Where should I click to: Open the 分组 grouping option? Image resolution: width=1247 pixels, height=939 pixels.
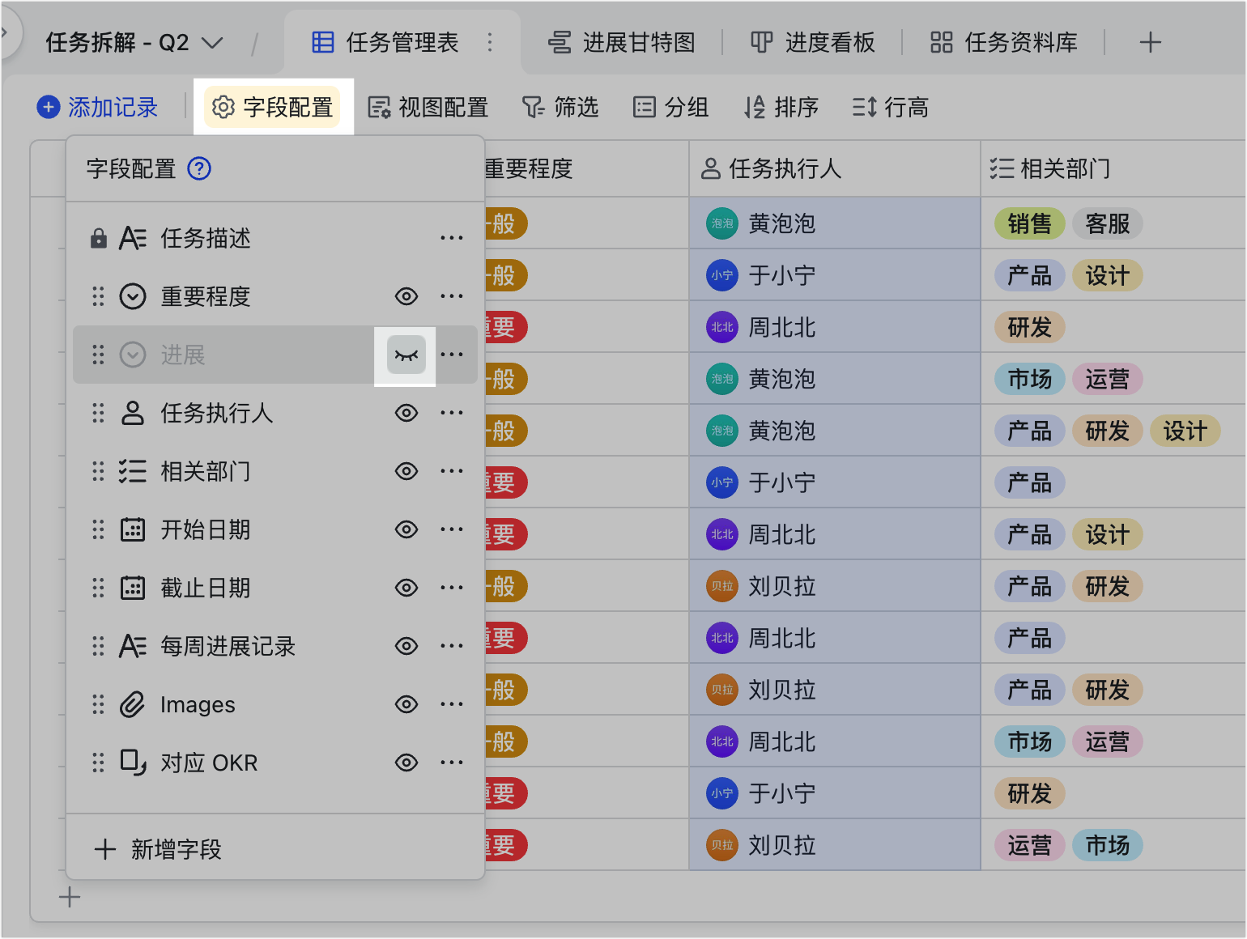click(x=670, y=107)
